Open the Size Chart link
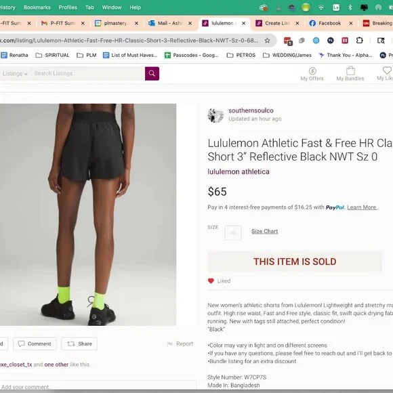393x393 pixels. [265, 231]
